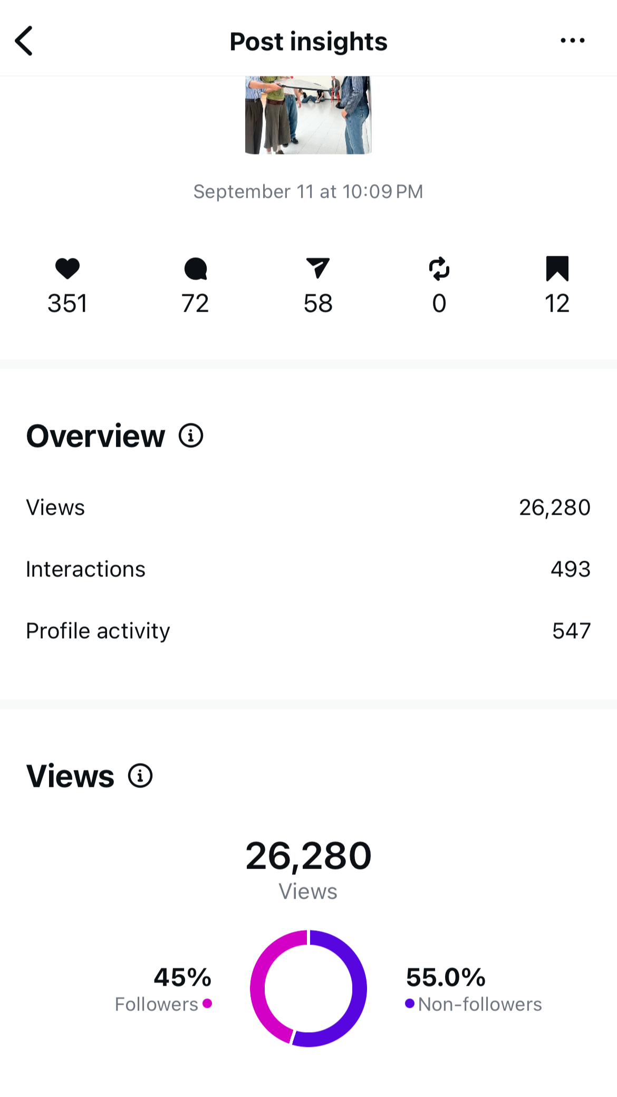Tap the paper plane shares icon
This screenshot has width=617, height=1097.
(x=318, y=268)
